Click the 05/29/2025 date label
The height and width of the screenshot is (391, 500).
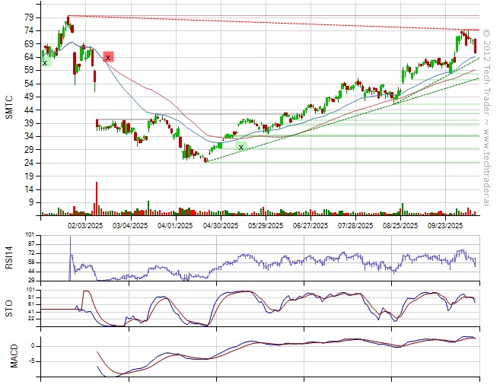pyautogui.click(x=266, y=225)
